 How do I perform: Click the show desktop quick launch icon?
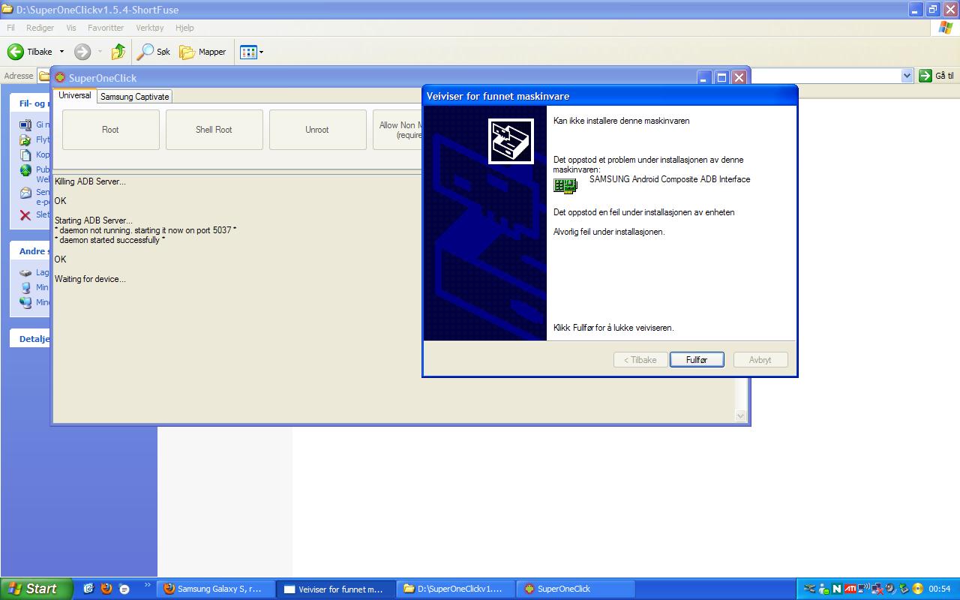click(88, 589)
